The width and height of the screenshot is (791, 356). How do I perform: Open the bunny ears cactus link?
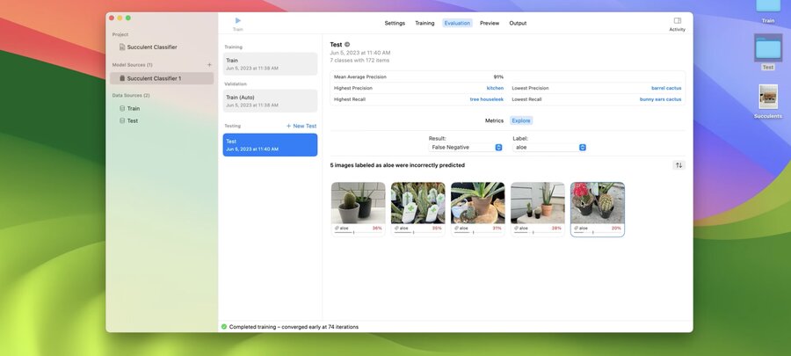point(660,99)
